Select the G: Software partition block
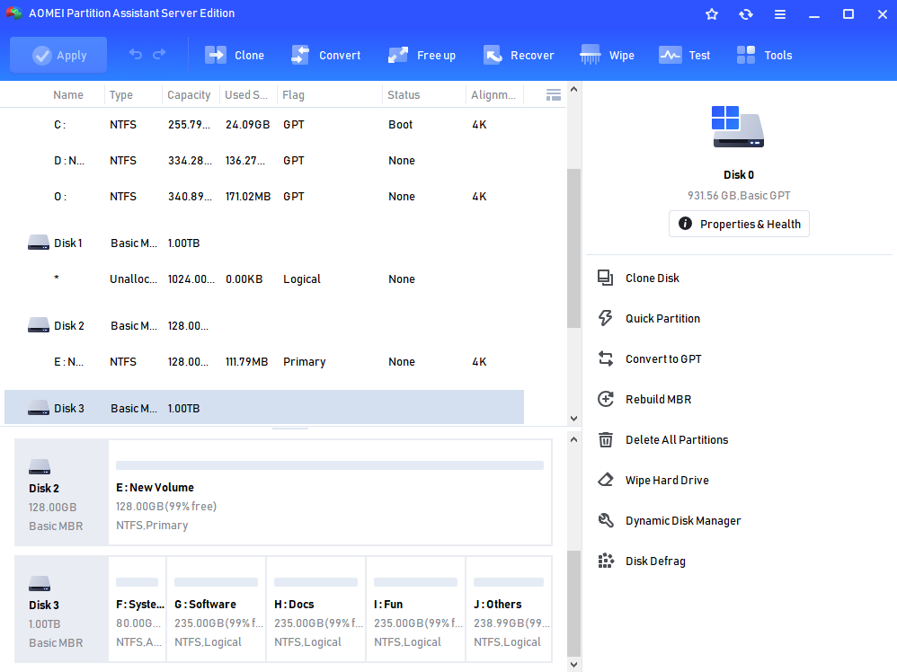The image size is (897, 672). click(217, 609)
